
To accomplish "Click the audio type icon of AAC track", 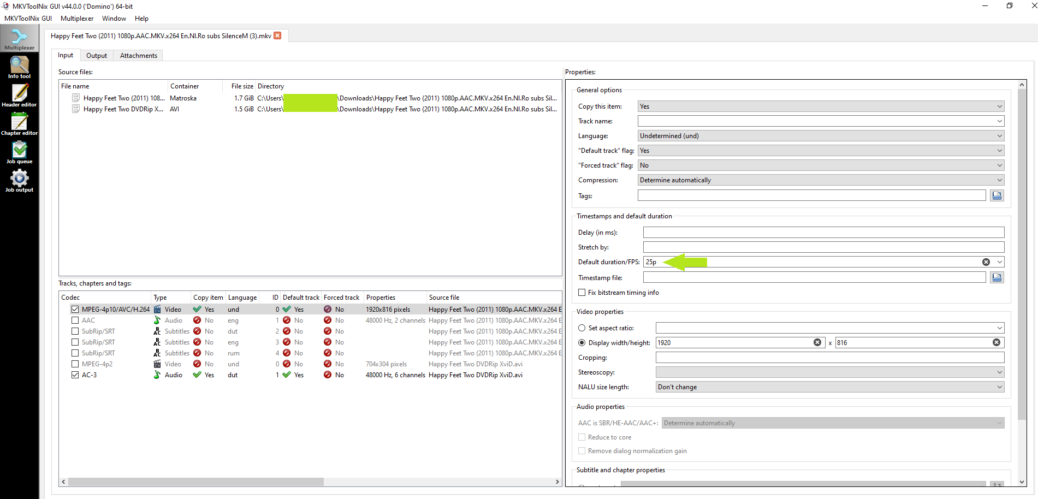I will (157, 320).
